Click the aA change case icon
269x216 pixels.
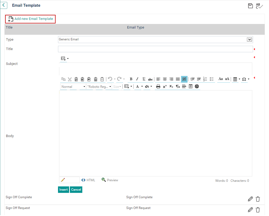[227, 79]
